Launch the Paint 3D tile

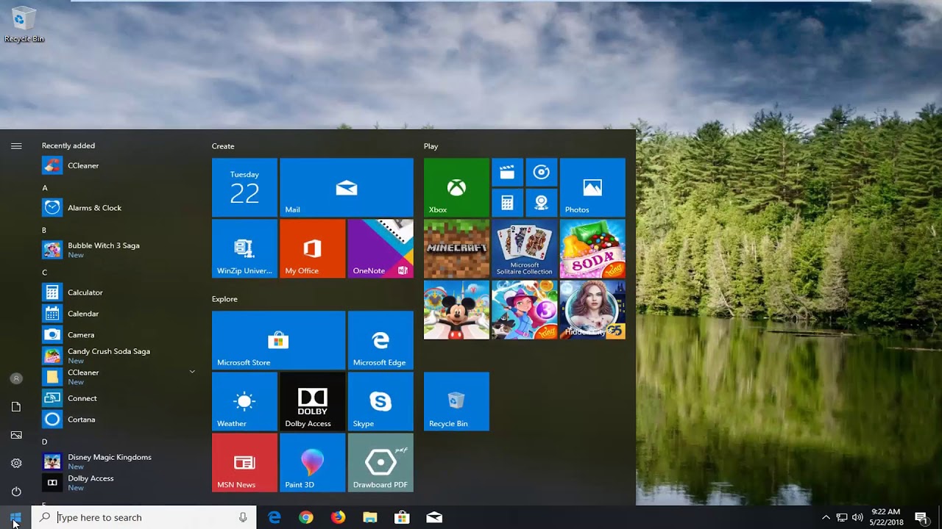(x=313, y=462)
